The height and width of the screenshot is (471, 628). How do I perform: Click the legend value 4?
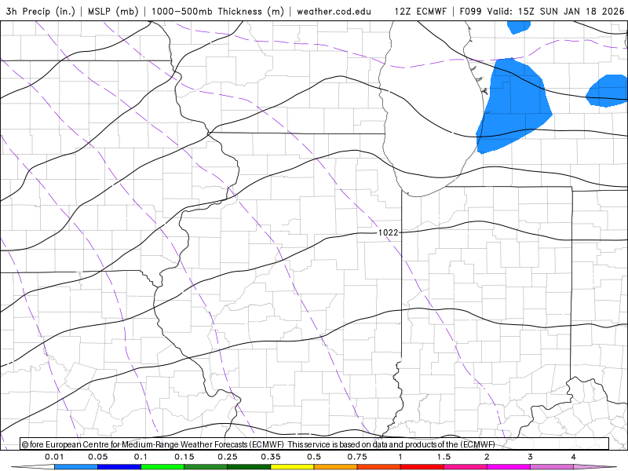573,457
